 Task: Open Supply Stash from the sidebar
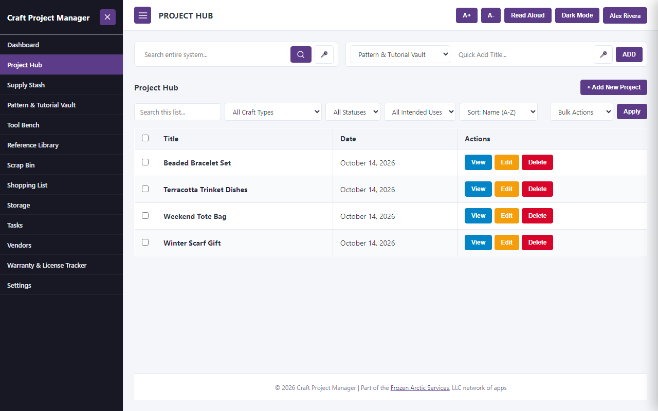pos(61,85)
